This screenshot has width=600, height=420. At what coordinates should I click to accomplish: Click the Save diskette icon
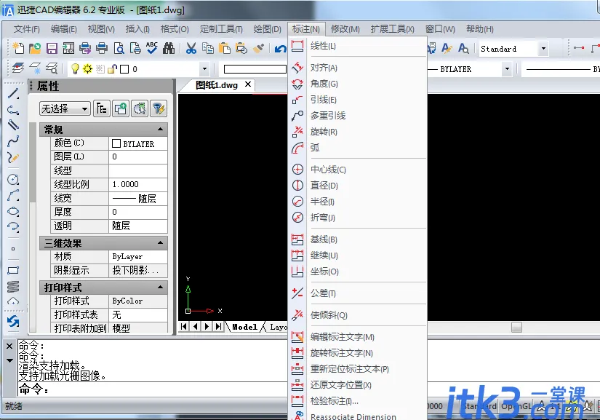point(52,48)
